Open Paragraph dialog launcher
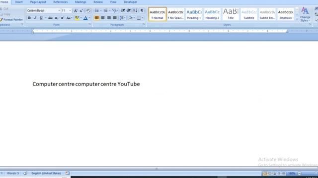Screen dimensions: 318x178 (x=144, y=25)
